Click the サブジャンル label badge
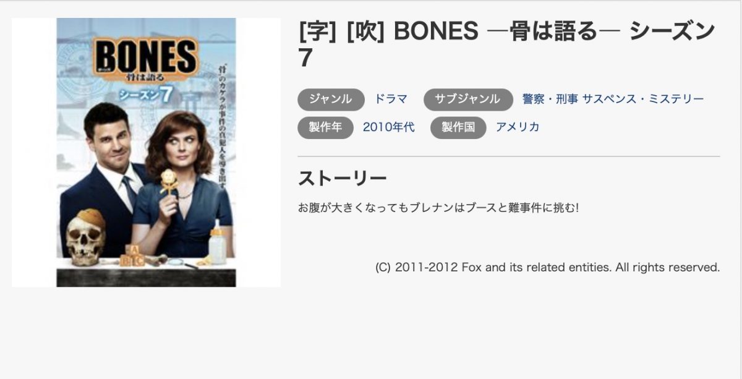 tap(468, 100)
